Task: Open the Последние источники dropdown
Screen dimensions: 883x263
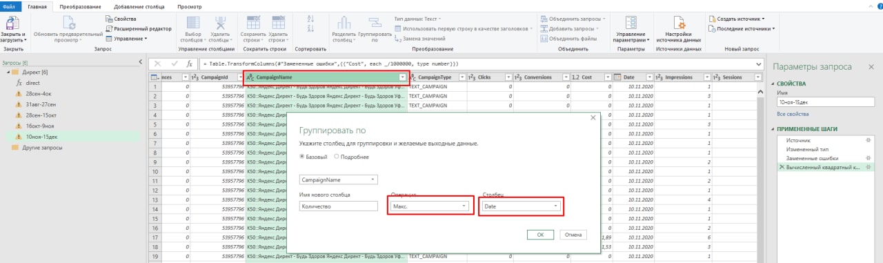Action: coord(742,28)
